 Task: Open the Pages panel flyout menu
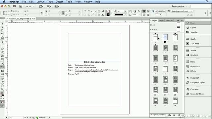(x=182, y=20)
